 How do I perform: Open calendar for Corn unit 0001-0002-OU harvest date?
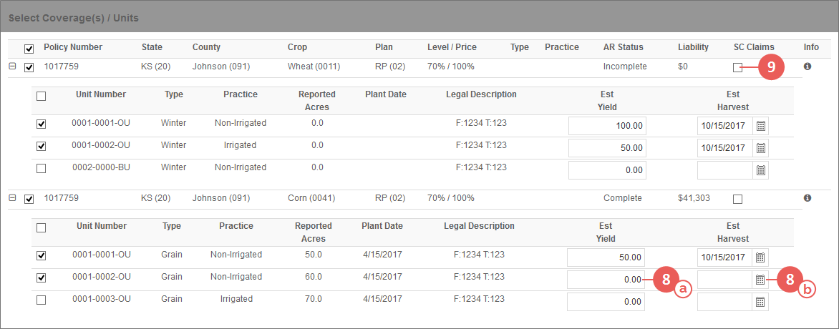coord(760,279)
